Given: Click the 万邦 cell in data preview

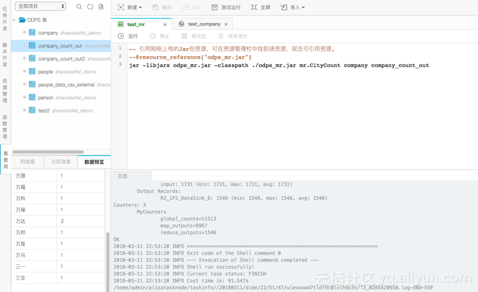Looking at the screenshot, I should pos(34,232).
